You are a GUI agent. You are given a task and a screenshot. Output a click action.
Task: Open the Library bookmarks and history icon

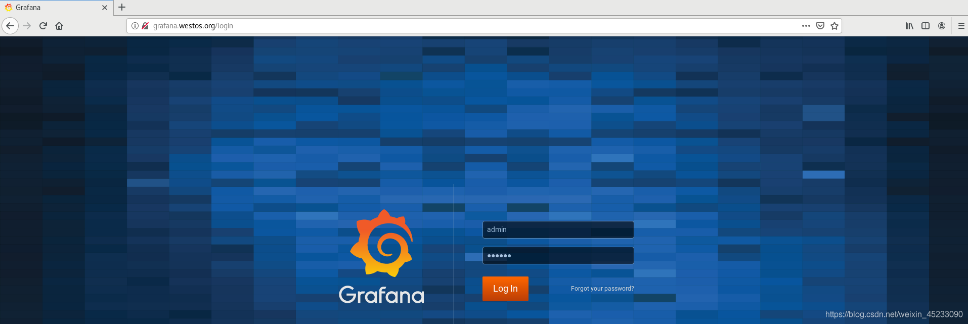[x=909, y=26]
